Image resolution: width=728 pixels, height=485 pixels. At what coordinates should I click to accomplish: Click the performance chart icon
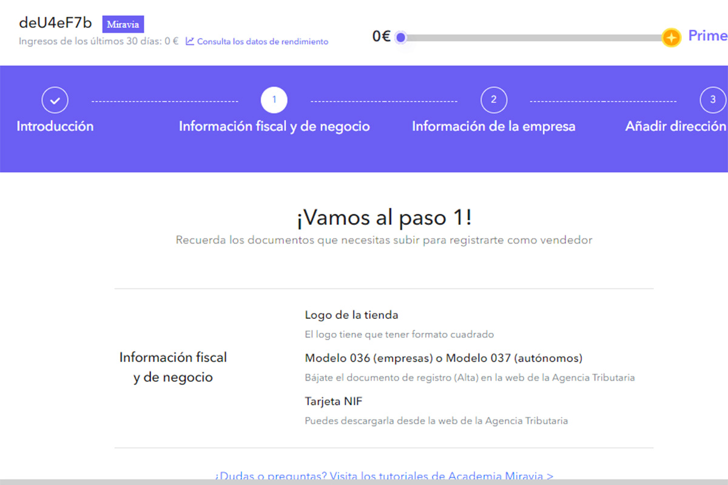(190, 41)
